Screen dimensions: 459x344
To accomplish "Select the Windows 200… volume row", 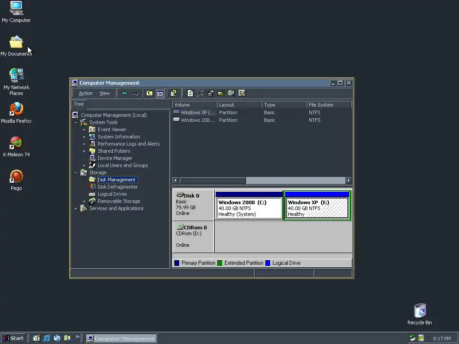I will click(262, 120).
